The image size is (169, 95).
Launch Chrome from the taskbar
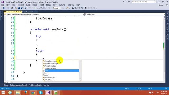[x=33, y=93]
